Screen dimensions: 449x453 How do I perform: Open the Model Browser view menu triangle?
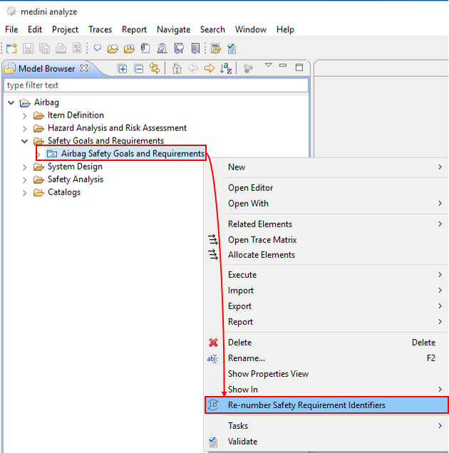[x=269, y=65]
